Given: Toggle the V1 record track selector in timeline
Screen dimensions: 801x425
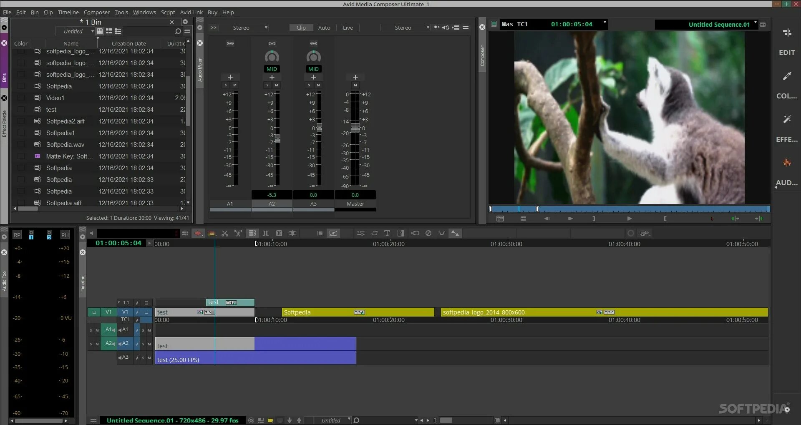Looking at the screenshot, I should [x=125, y=312].
